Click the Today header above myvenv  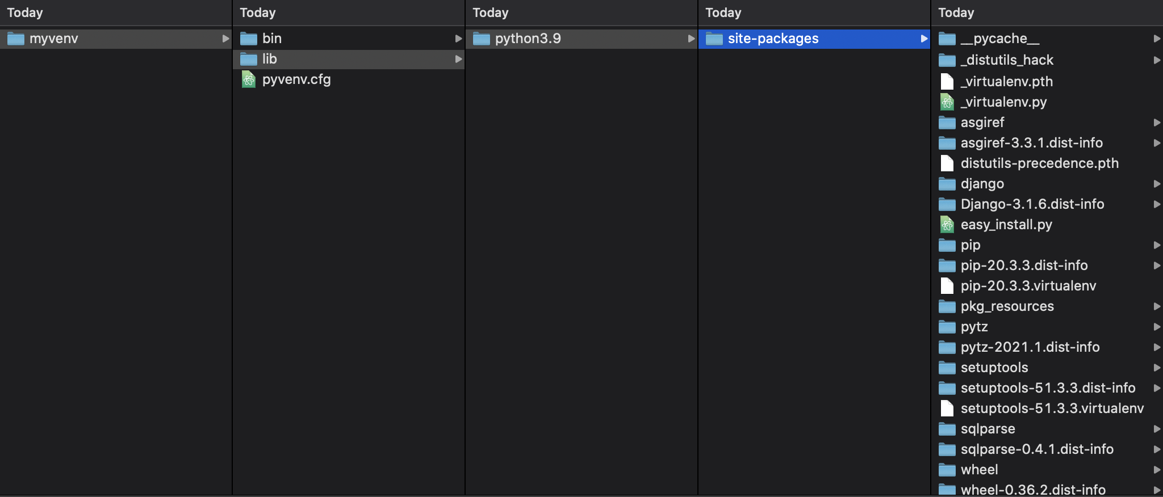coord(25,12)
